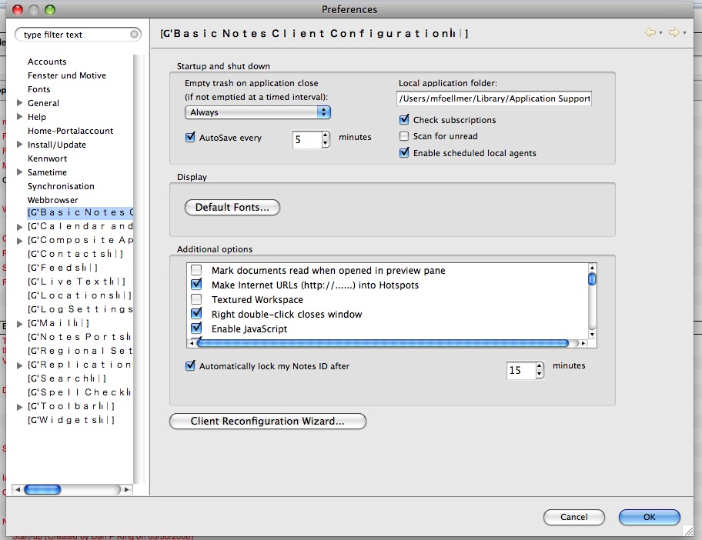Open forward history dropdown arrow
The image size is (702, 540).
[x=684, y=32]
